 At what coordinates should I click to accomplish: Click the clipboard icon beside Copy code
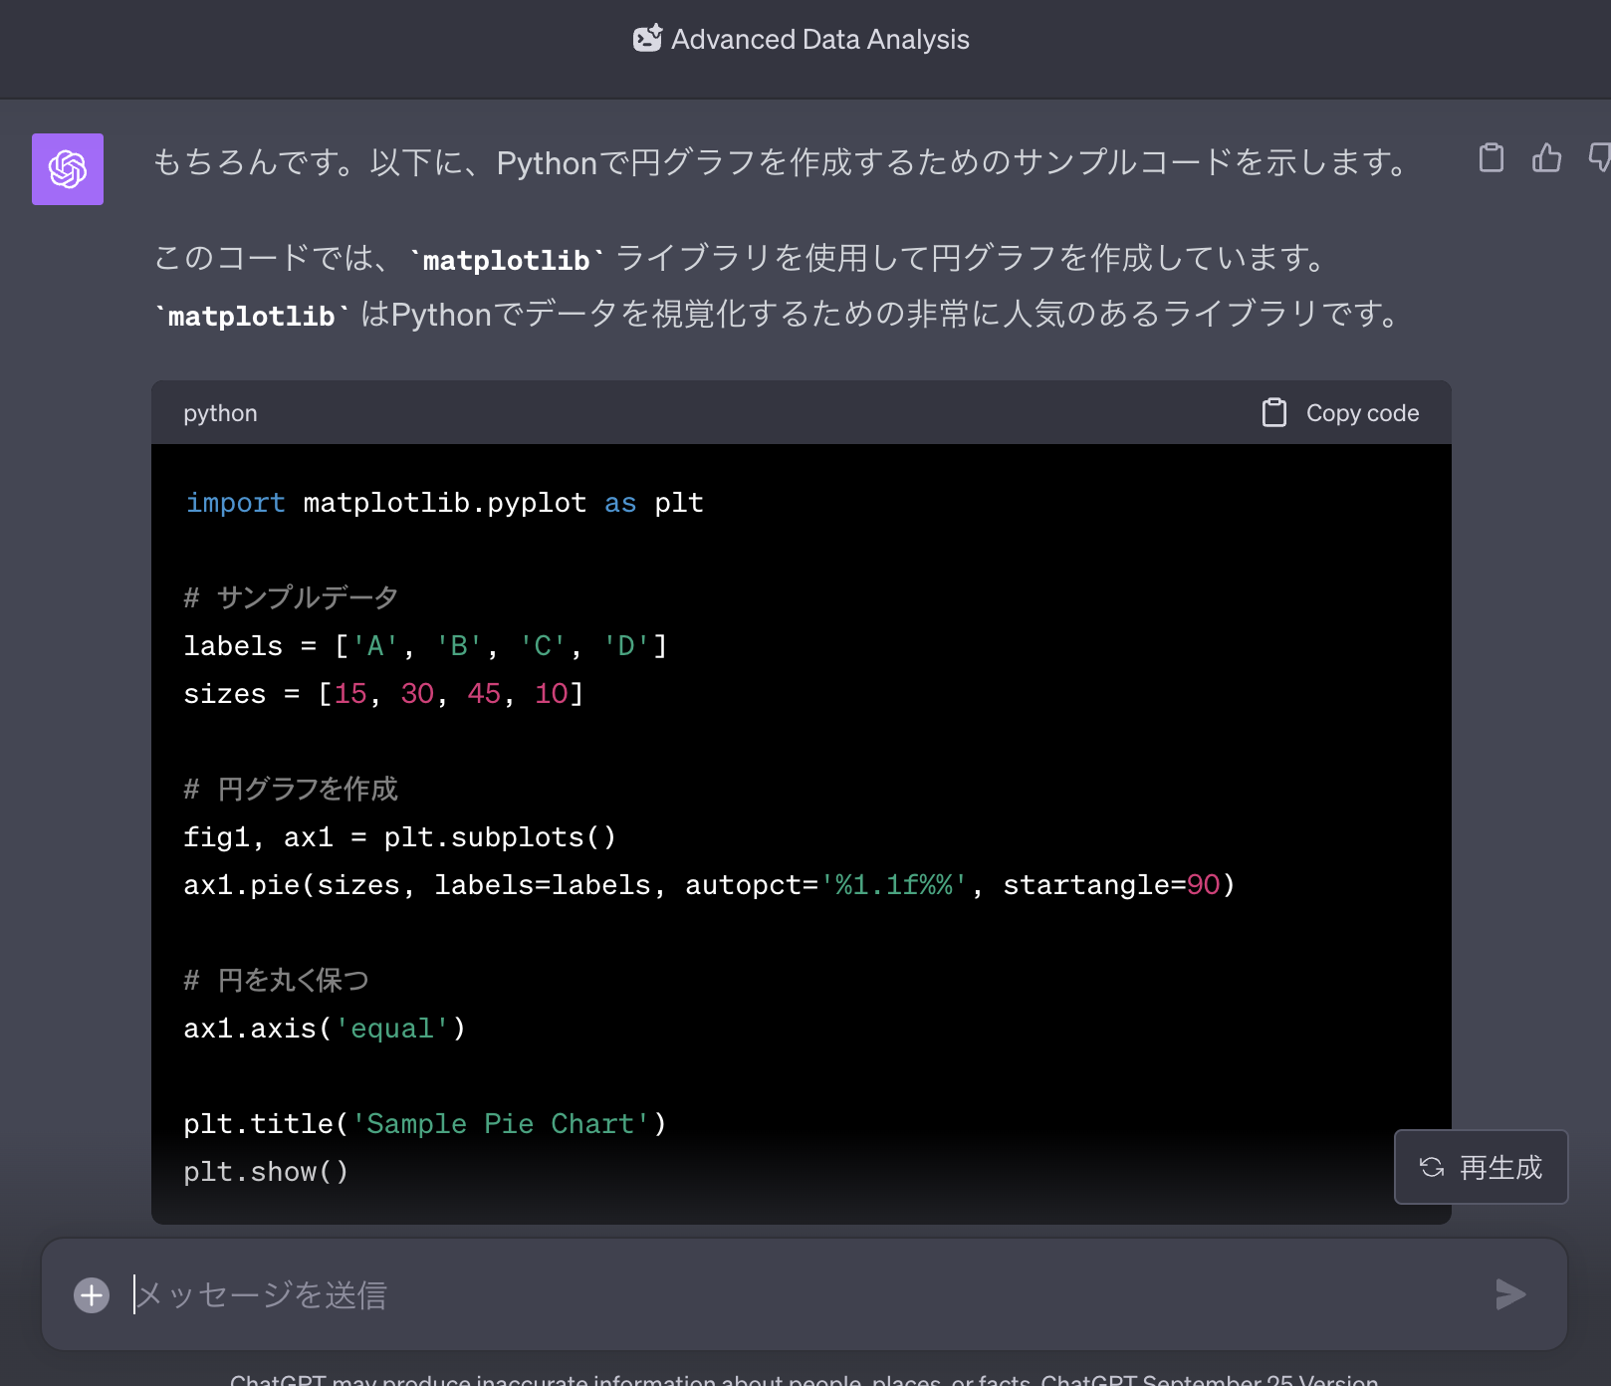1274,412
